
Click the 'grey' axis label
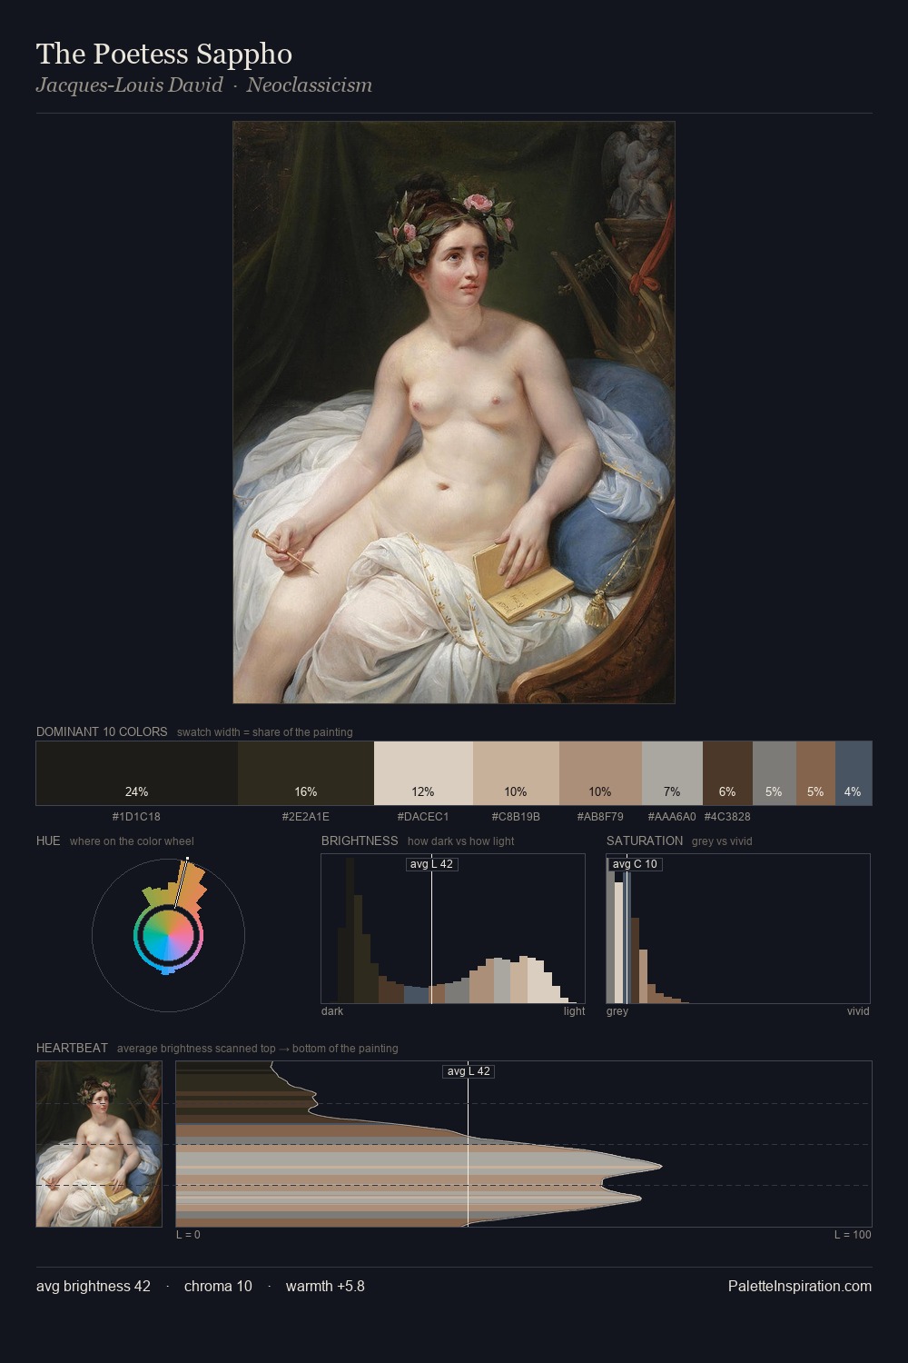617,1011
